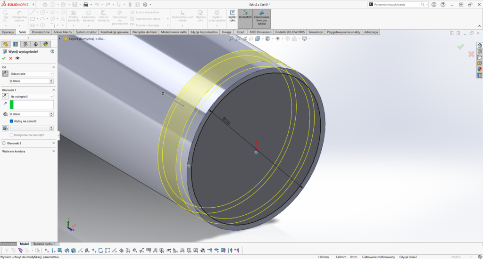This screenshot has width=483, height=259.
Task: Open the Na odległość end condition dropdown
Action: tap(32, 96)
